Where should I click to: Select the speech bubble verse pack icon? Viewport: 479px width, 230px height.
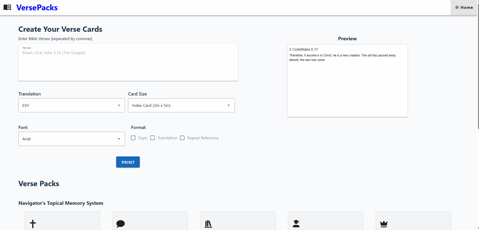pyautogui.click(x=120, y=224)
